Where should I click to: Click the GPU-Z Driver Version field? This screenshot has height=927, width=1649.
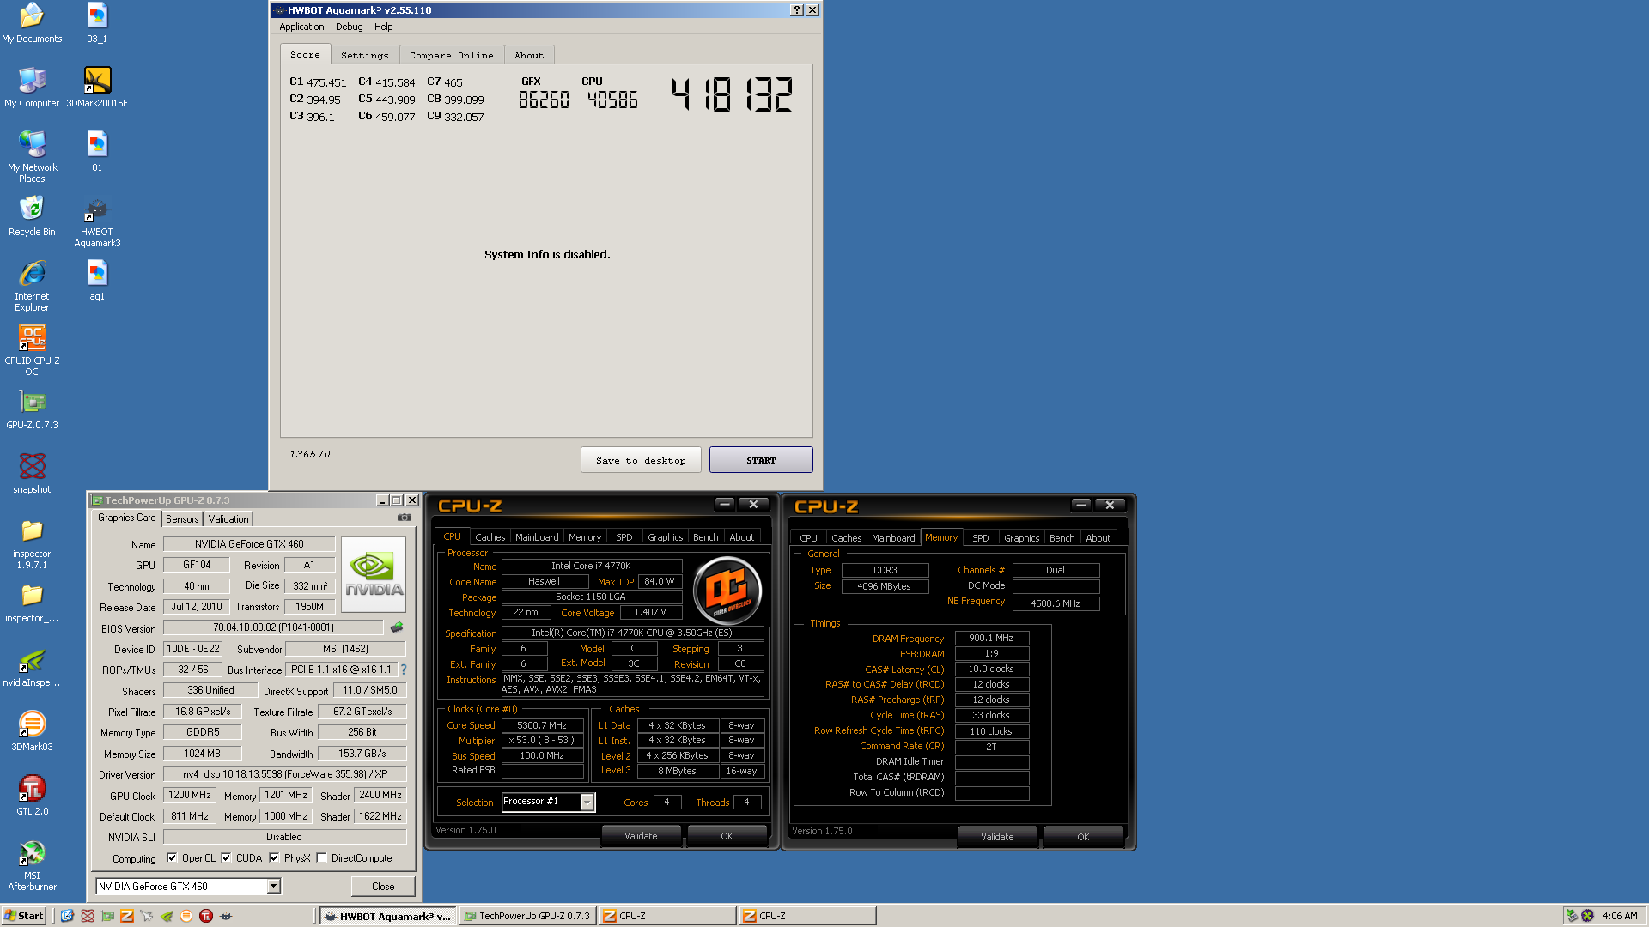click(x=284, y=773)
